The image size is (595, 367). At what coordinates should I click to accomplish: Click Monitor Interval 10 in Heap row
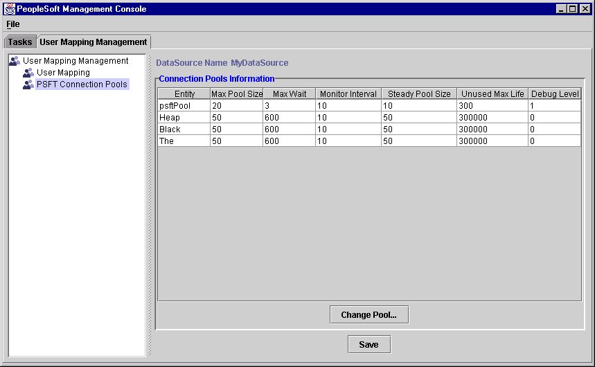pos(348,117)
